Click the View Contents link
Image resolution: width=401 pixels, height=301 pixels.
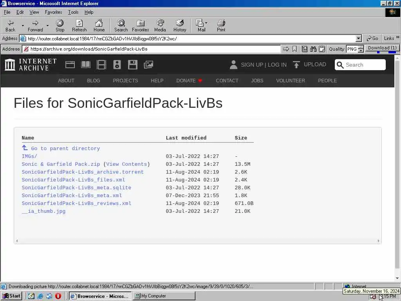[x=126, y=164]
